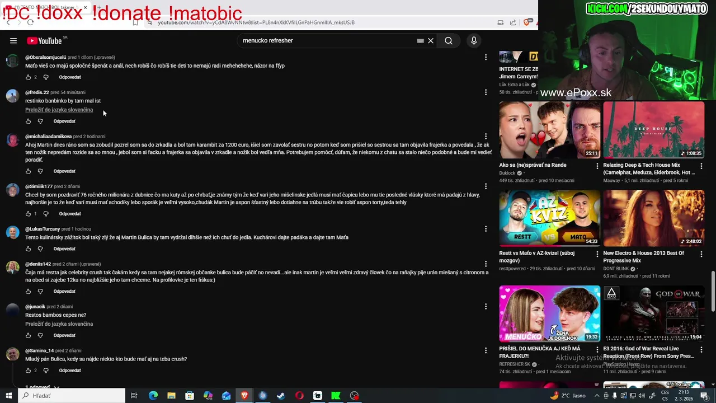
Task: Open menu for 'Ako sa (ne)správať na Rande'
Action: pyautogui.click(x=597, y=166)
